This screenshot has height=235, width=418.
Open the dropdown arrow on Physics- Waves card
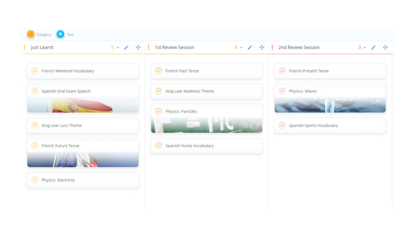[378, 100]
